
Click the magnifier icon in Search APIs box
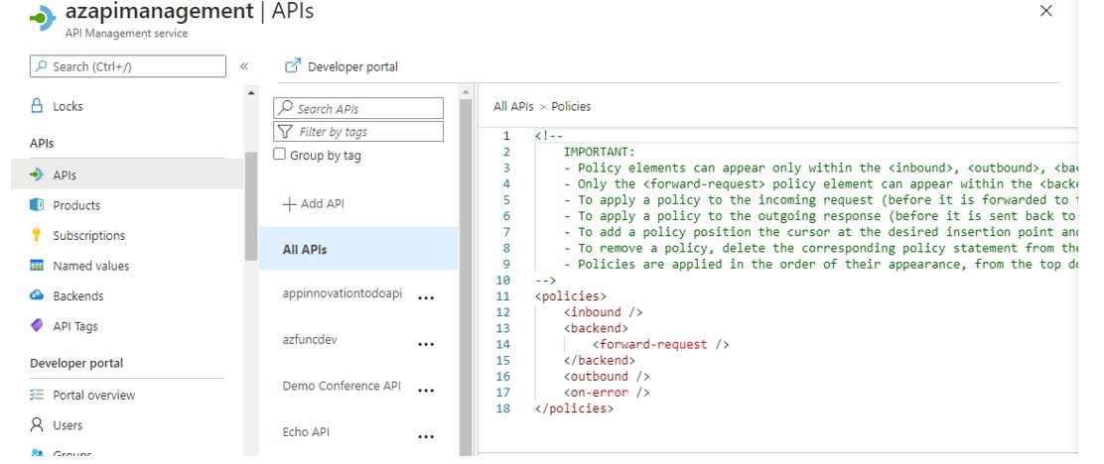(x=285, y=108)
